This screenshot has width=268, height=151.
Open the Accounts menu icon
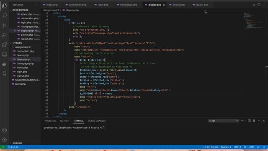point(5,130)
